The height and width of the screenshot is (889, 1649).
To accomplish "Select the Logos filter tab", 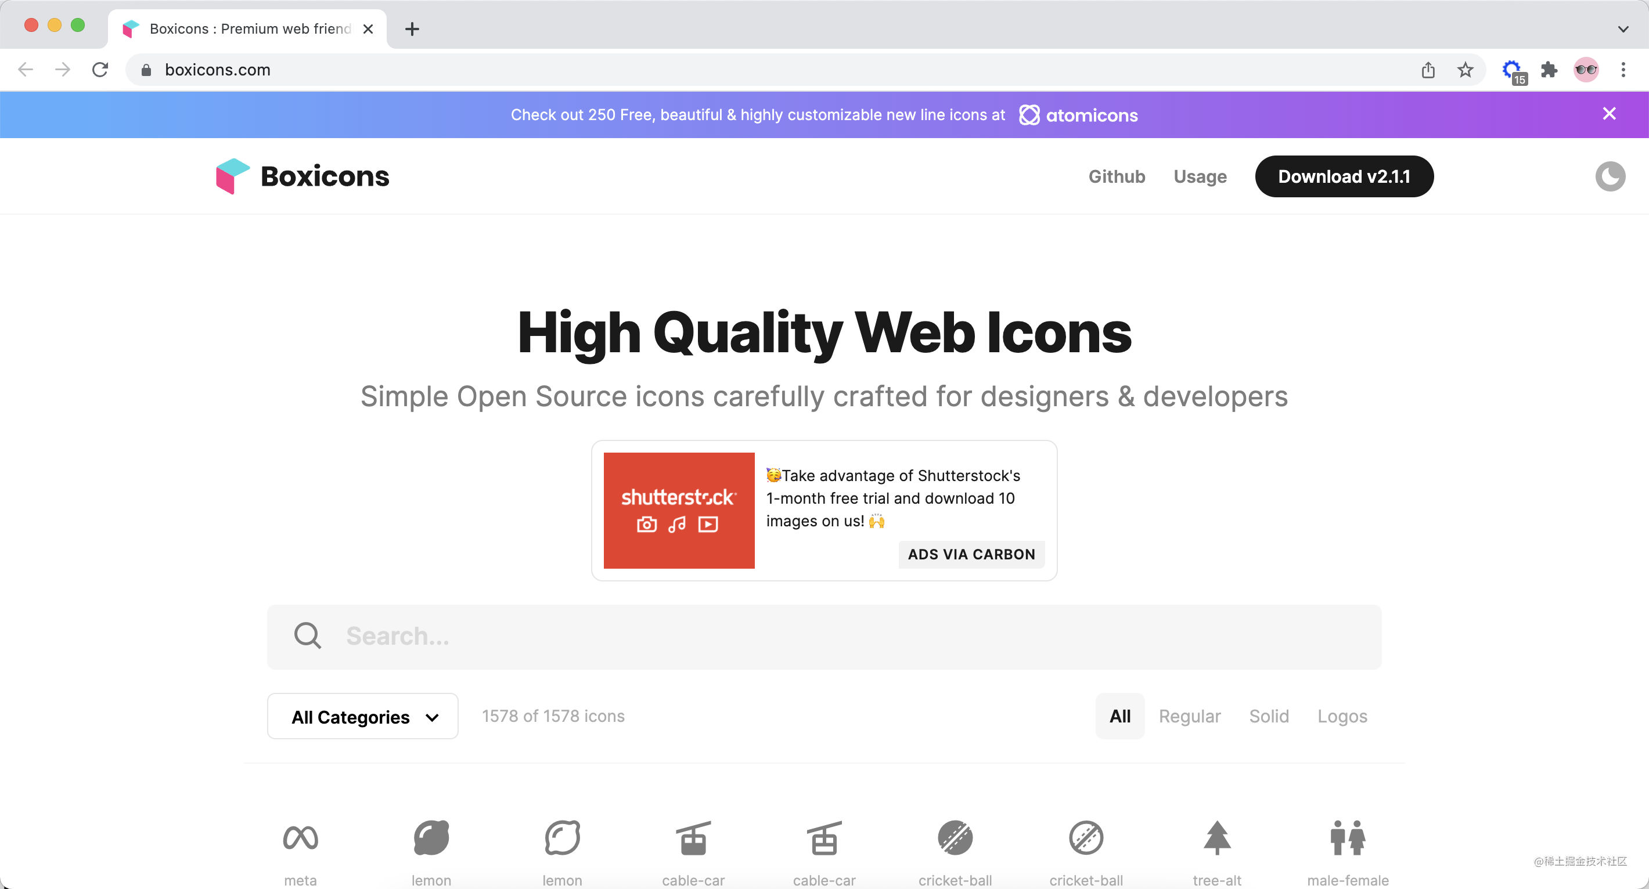I will 1342,716.
